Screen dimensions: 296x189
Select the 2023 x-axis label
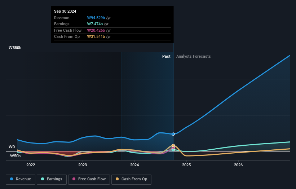pyautogui.click(x=83, y=165)
